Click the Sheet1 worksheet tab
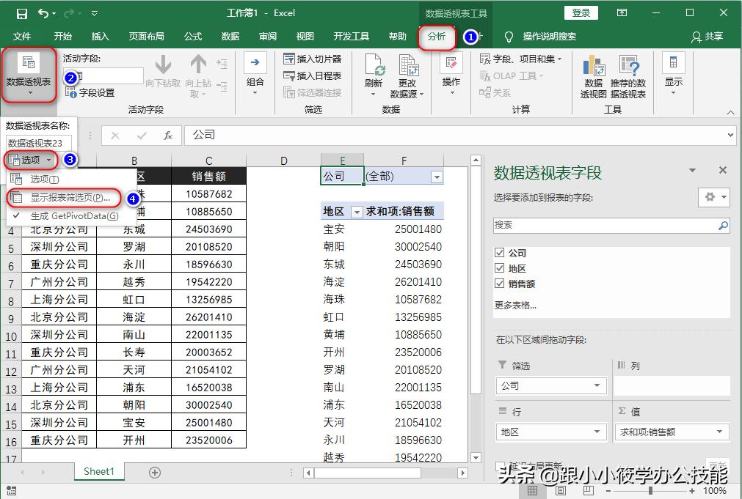 98,472
